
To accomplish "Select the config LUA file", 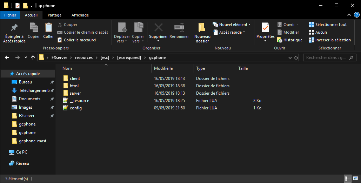I will click(75, 108).
